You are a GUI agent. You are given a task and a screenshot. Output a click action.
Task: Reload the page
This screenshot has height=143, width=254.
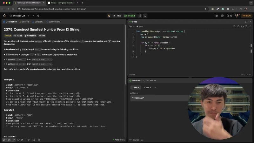(13, 9)
